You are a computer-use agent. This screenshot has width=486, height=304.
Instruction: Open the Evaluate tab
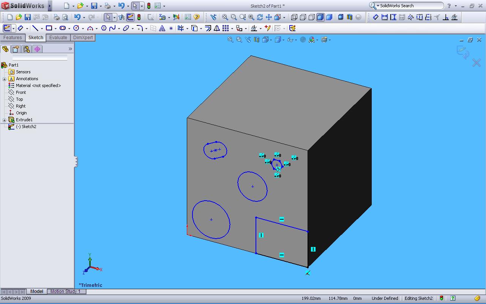click(x=58, y=38)
